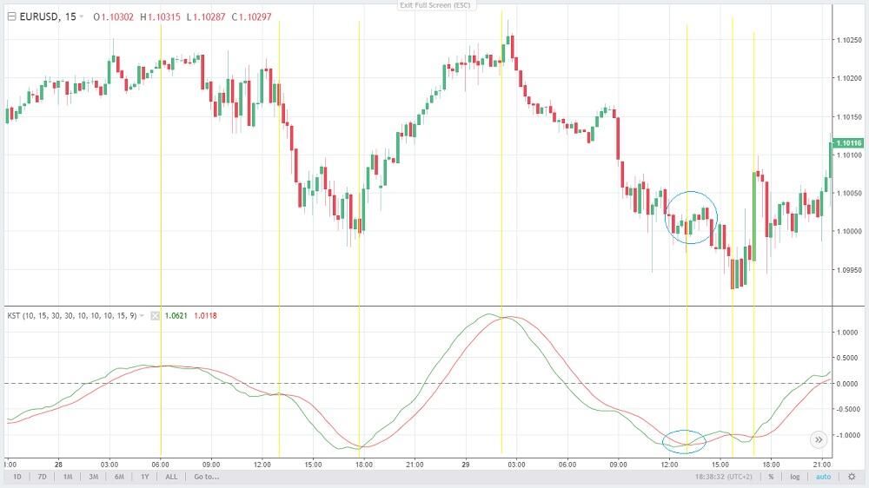Toggle percent scale mode
869x488 pixels.
tap(770, 476)
